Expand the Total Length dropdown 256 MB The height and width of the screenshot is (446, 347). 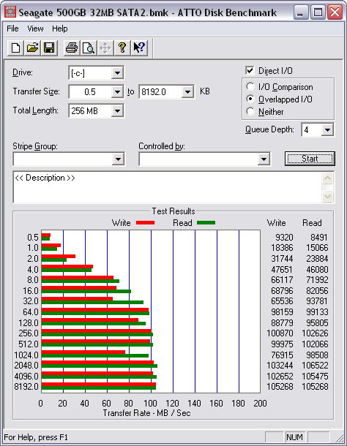pos(117,110)
